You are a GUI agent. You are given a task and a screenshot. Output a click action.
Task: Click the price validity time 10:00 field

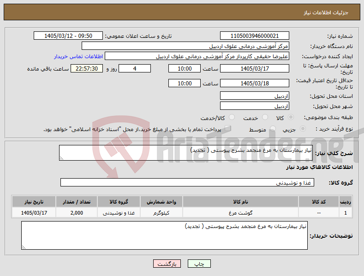185,83
